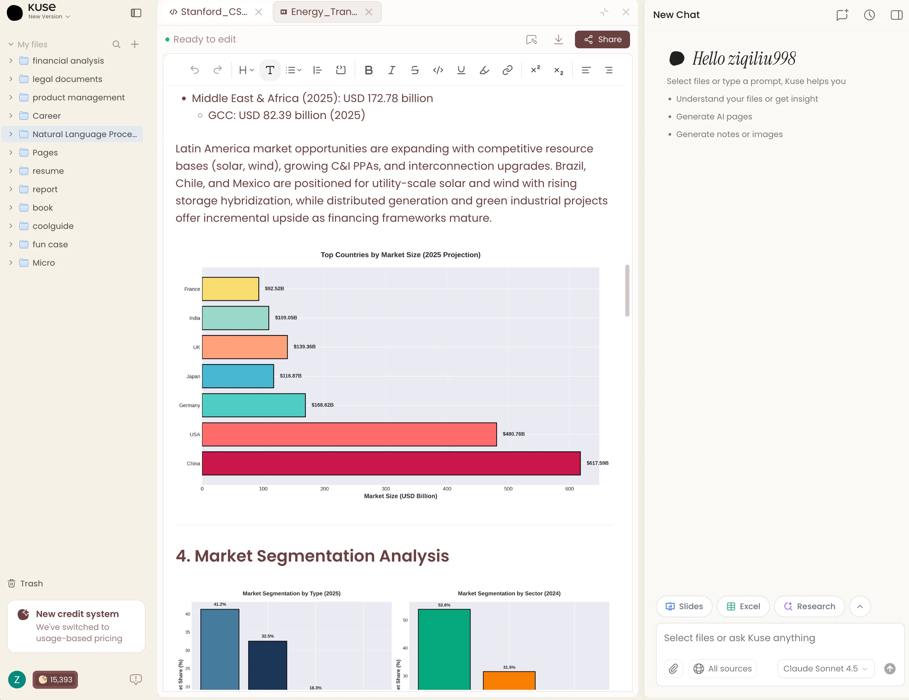Click the collapse editor pane icon

coord(604,12)
